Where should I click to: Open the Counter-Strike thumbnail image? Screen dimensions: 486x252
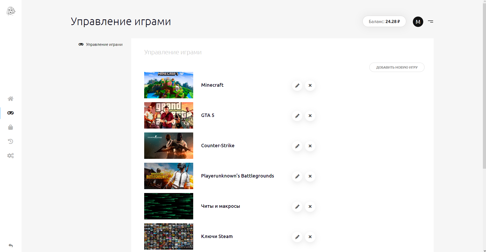(169, 146)
